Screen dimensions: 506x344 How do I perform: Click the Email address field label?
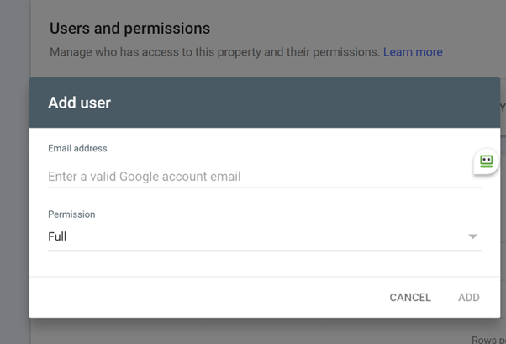[77, 149]
